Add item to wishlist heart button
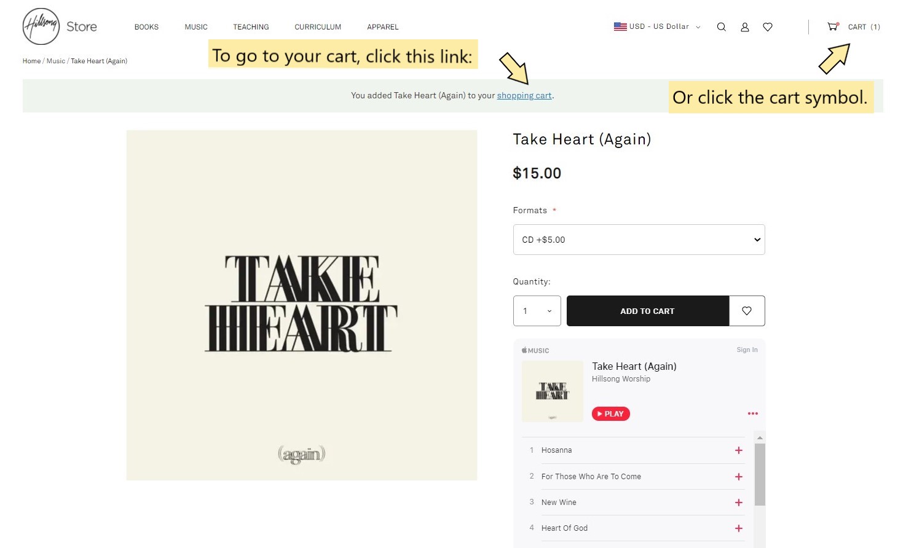Screen dimensions: 906x548 click(747, 311)
